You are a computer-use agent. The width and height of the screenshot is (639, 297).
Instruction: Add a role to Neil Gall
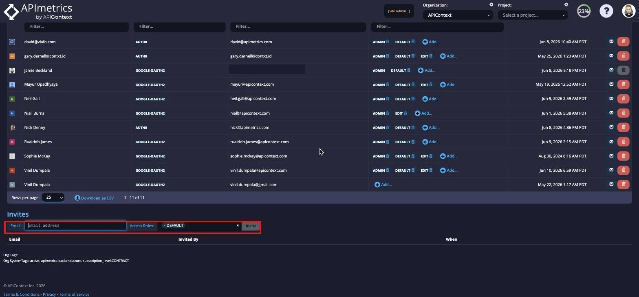[x=431, y=99]
